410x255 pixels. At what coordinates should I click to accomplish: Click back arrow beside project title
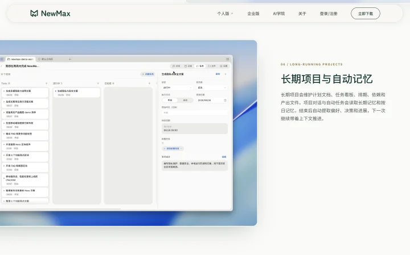pyautogui.click(x=2, y=66)
